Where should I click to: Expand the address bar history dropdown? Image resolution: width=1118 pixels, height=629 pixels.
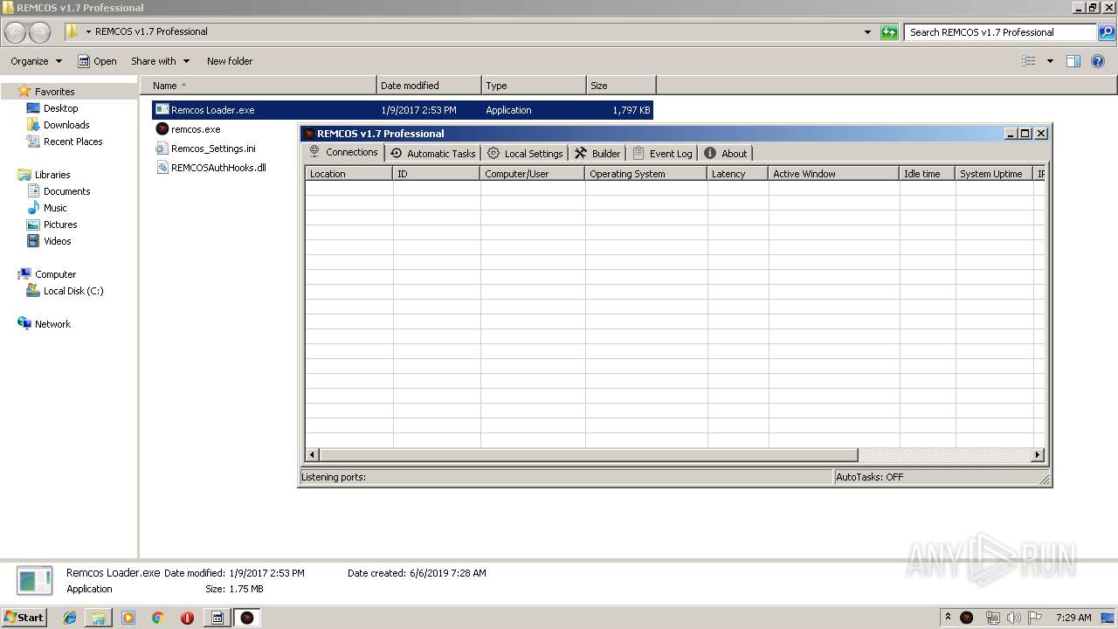coord(867,32)
